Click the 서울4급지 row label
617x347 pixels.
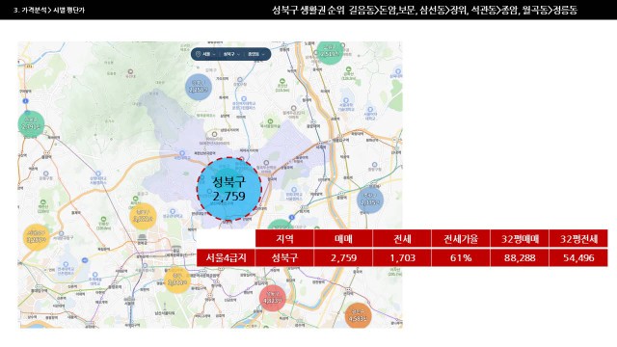tap(226, 257)
